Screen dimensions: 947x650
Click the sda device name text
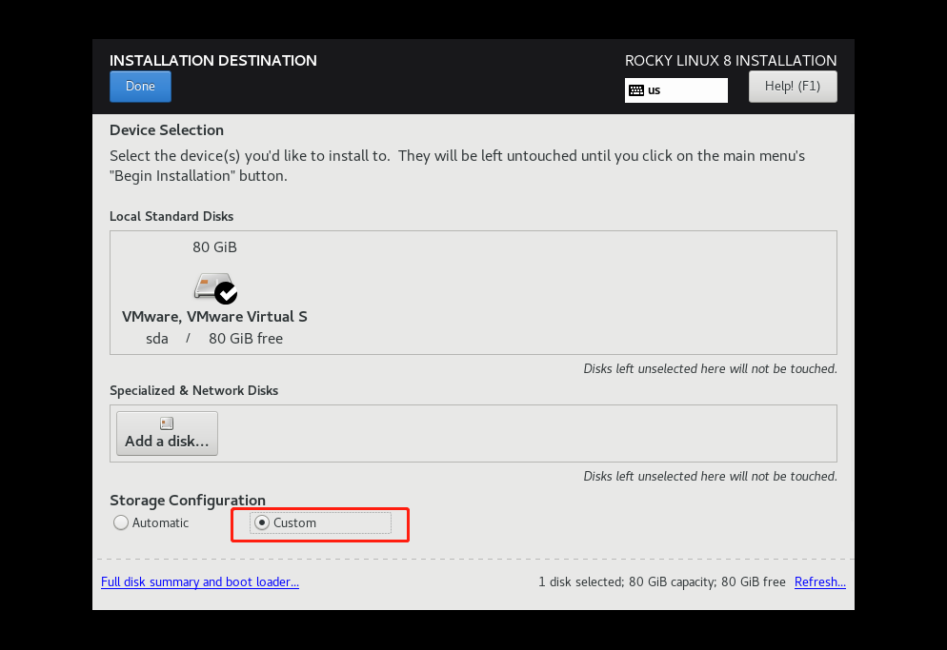coord(157,339)
